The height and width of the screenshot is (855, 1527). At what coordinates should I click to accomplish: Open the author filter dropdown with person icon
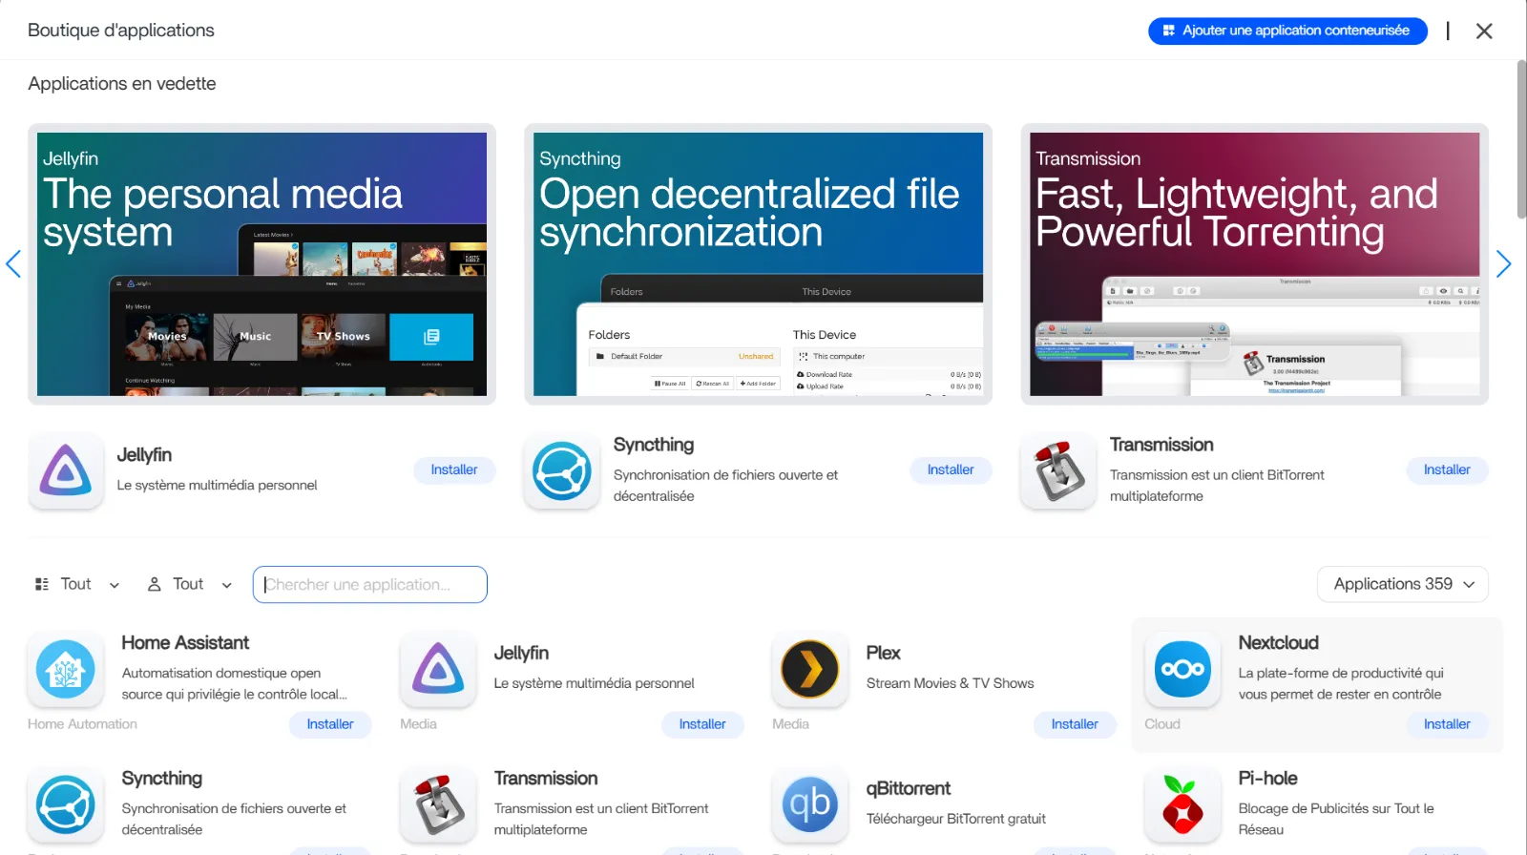[190, 584]
